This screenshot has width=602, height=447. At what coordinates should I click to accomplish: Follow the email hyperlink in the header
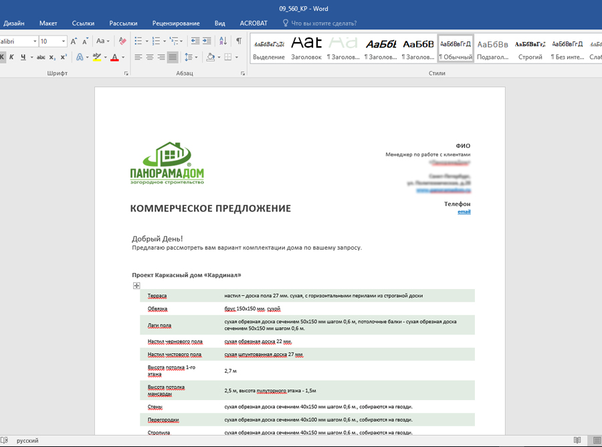tap(464, 211)
